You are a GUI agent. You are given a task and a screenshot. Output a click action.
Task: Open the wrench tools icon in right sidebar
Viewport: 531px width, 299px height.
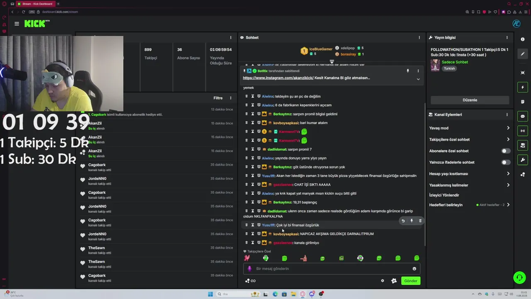coord(523,160)
